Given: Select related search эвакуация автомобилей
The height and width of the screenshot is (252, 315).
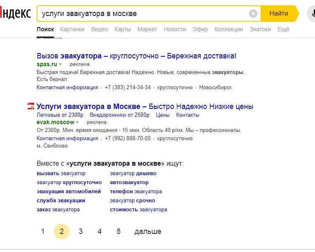Looking at the screenshot, I should point(69,192).
